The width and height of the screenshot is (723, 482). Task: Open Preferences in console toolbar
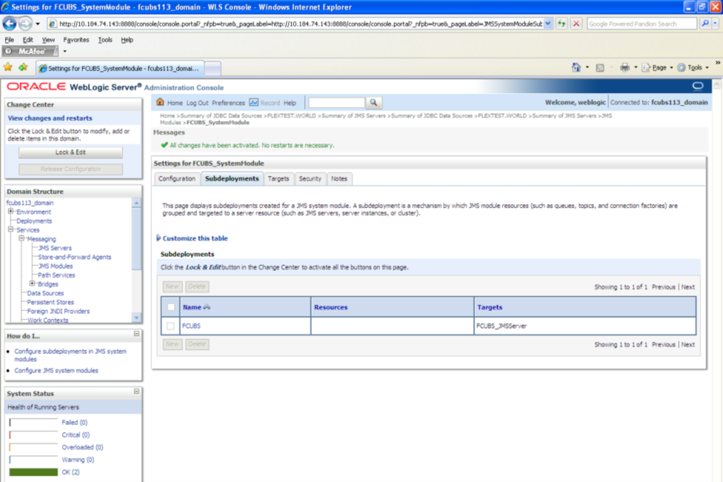click(228, 103)
